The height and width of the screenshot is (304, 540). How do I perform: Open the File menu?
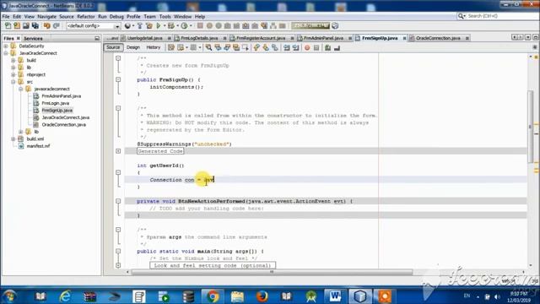pos(6,17)
